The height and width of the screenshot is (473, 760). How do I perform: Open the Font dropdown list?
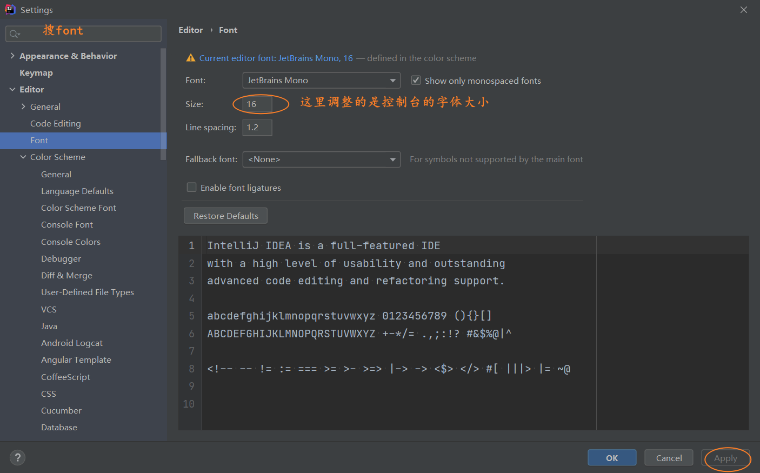point(321,81)
